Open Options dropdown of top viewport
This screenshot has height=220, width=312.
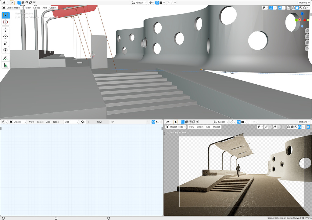pos(304,3)
